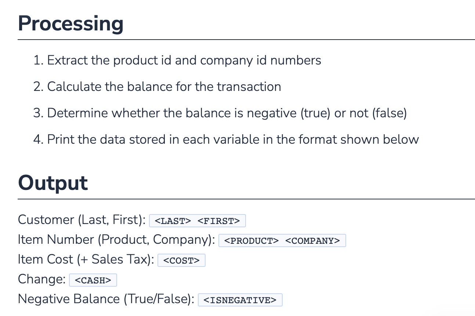Select the step about extracting product id
The width and height of the screenshot is (475, 316).
pyautogui.click(x=177, y=60)
